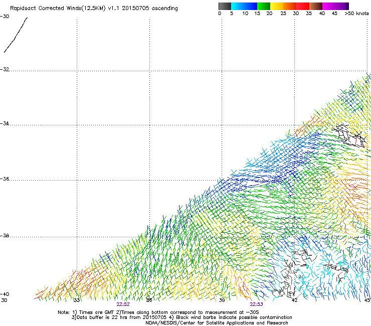
Task: Select the gray 0-5 knots color swatch
Action: click(225, 6)
